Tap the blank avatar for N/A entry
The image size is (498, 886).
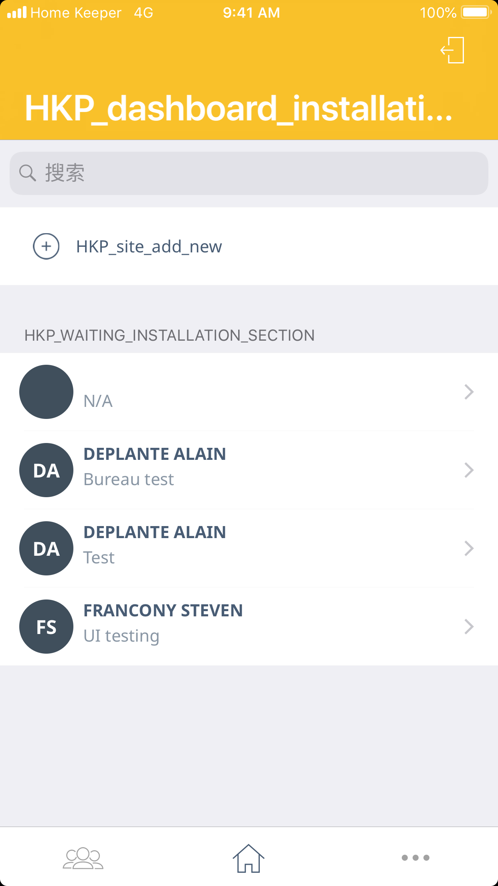46,392
